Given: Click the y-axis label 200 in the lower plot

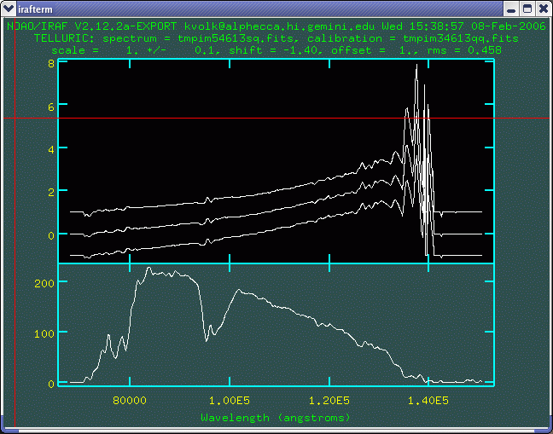Looking at the screenshot, I should (x=44, y=284).
